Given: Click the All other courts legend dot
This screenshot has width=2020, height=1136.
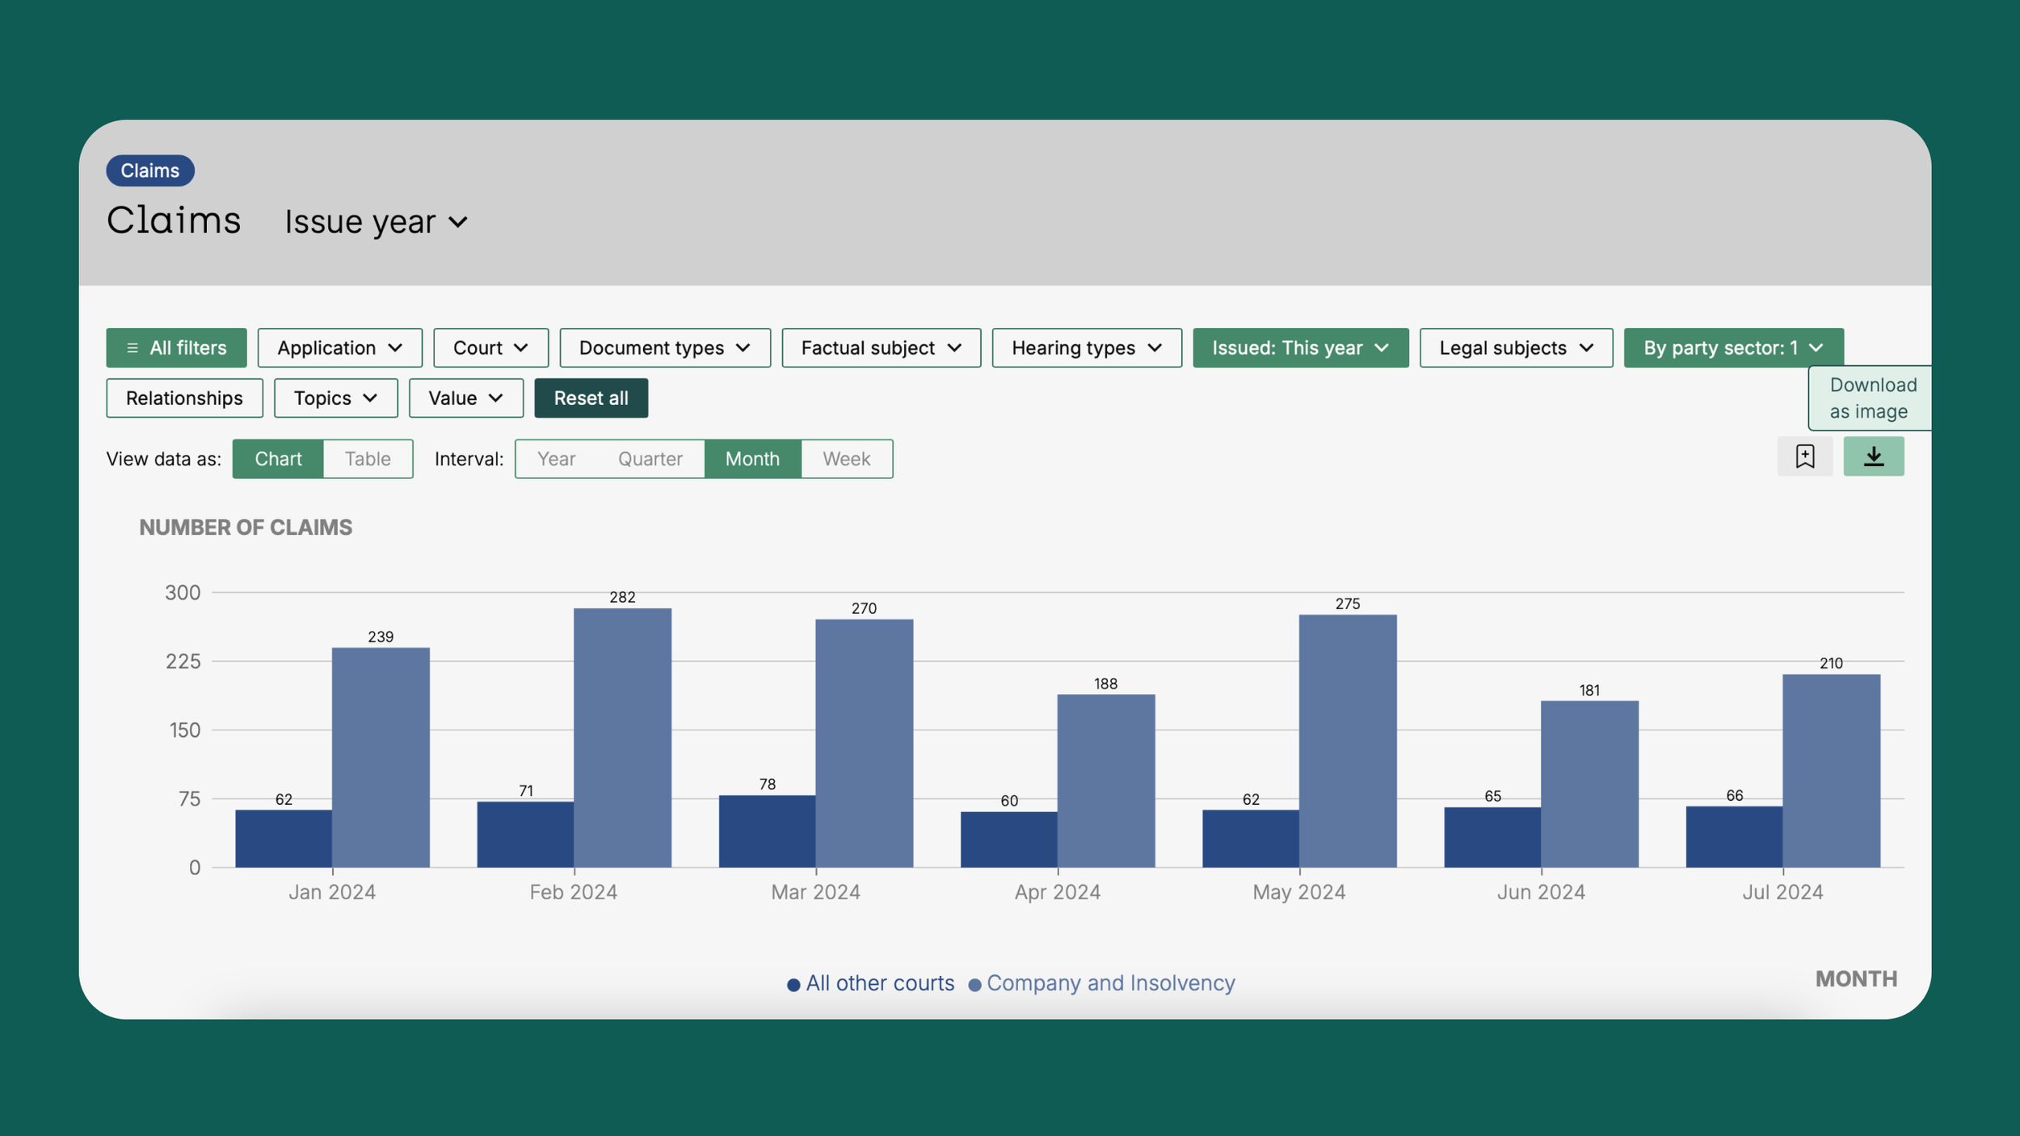Looking at the screenshot, I should point(793,985).
